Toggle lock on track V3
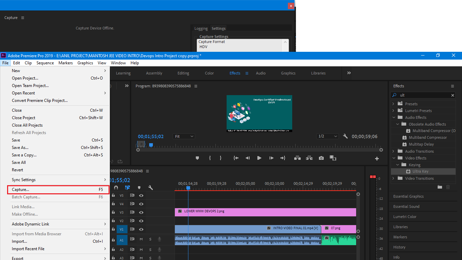Screen dimensions: 462x260 pyautogui.click(x=113, y=212)
